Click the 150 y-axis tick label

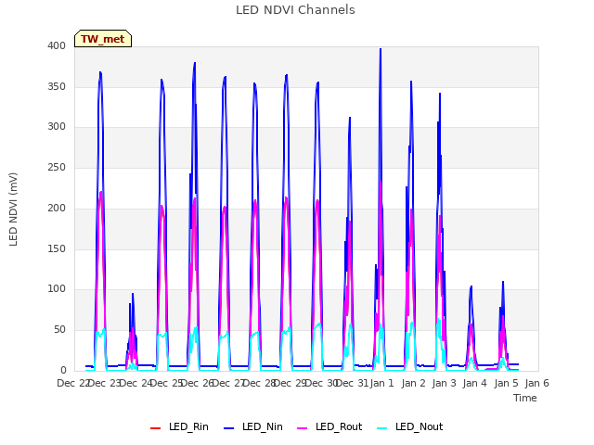point(57,249)
